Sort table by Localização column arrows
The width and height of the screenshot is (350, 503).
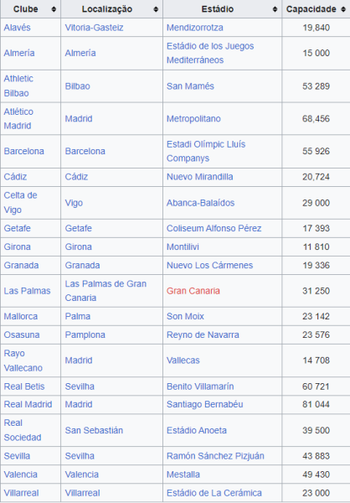pyautogui.click(x=156, y=9)
